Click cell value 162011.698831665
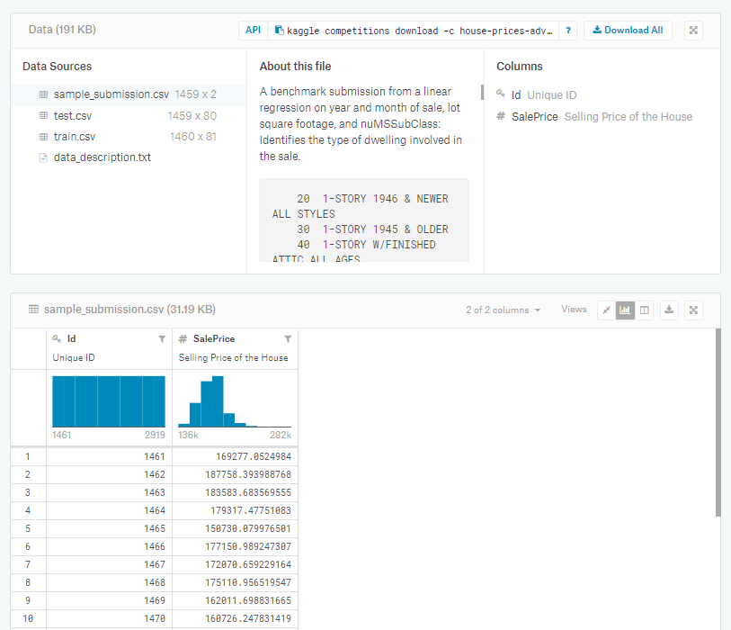The height and width of the screenshot is (630, 731). click(x=248, y=600)
